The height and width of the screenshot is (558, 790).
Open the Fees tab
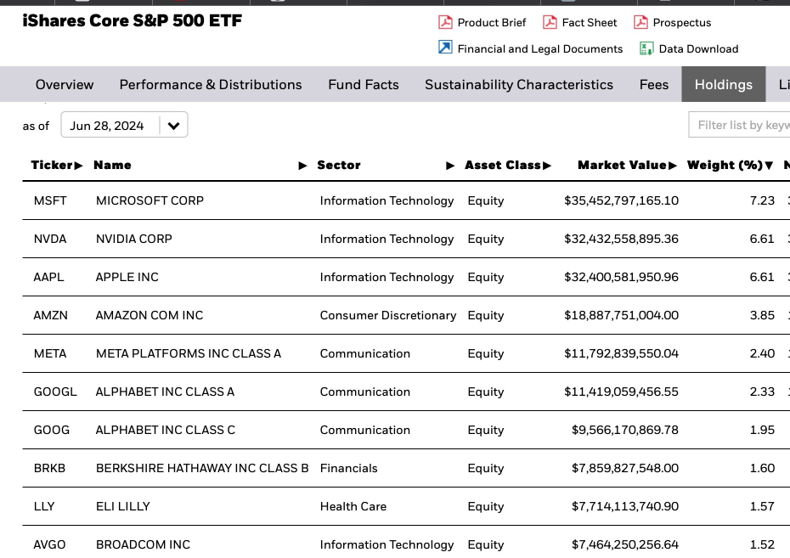point(654,85)
